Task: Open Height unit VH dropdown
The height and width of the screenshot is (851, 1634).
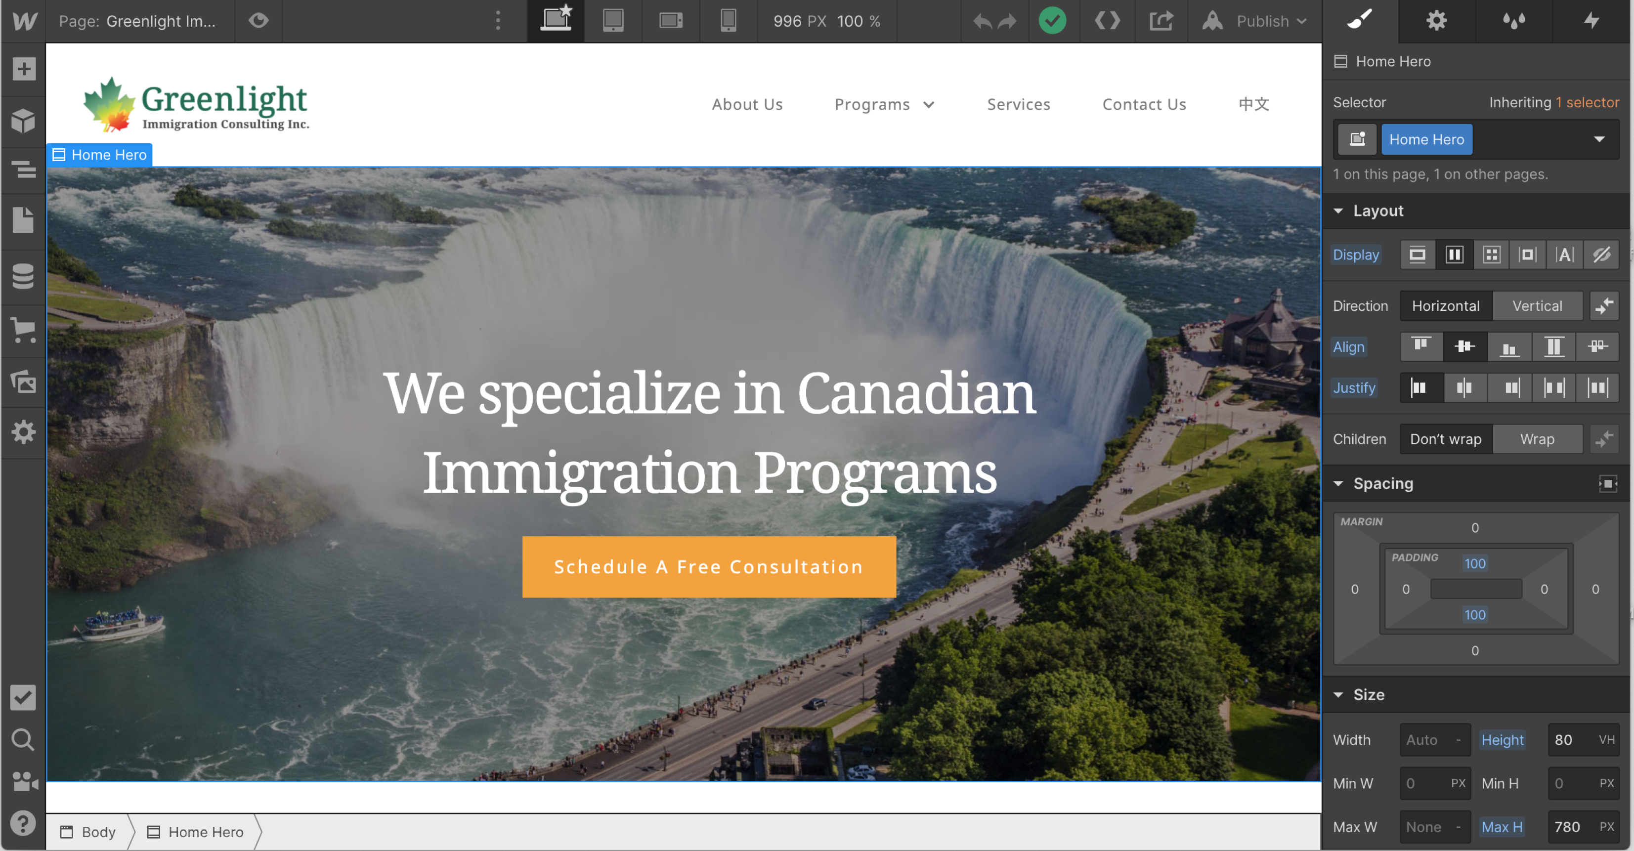Action: pos(1606,739)
